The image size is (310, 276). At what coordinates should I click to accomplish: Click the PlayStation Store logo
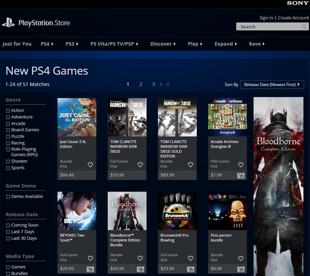click(36, 23)
